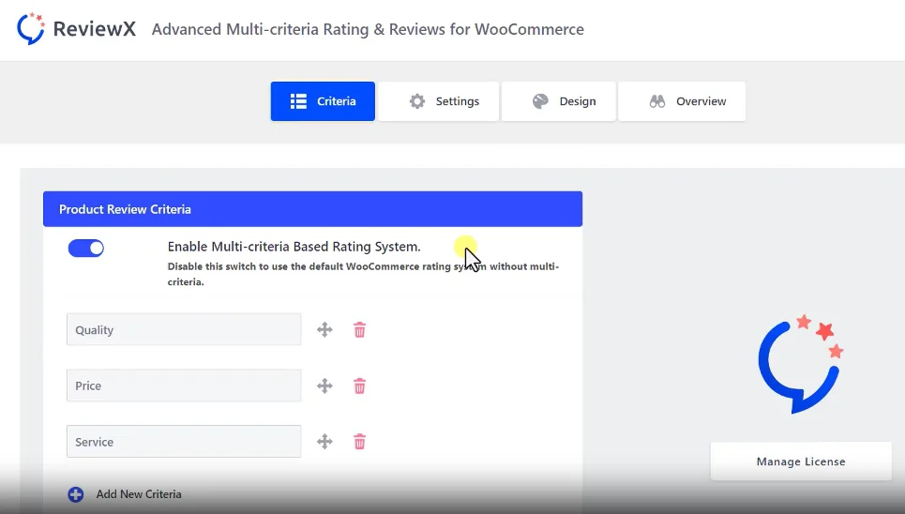Click the move handle for Quality
Image resolution: width=905 pixels, height=514 pixels.
pos(324,330)
